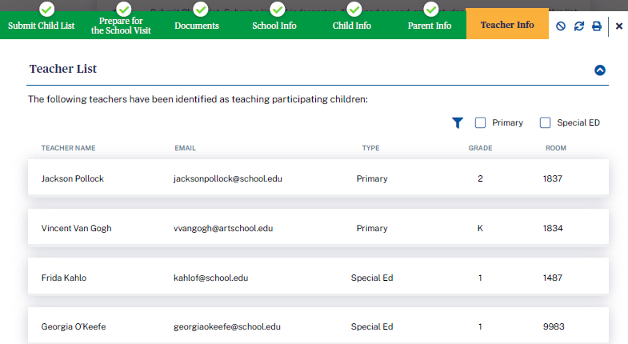Collapse the Teacher List section

click(x=600, y=70)
